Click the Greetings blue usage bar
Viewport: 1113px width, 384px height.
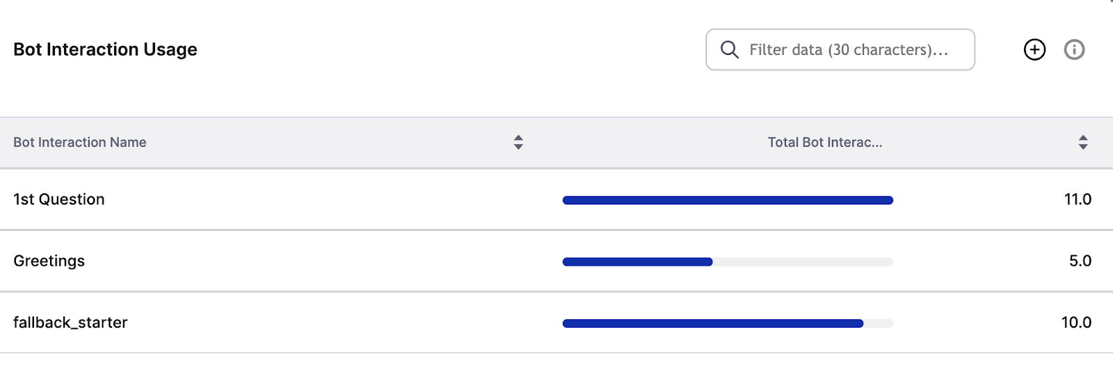coord(637,262)
